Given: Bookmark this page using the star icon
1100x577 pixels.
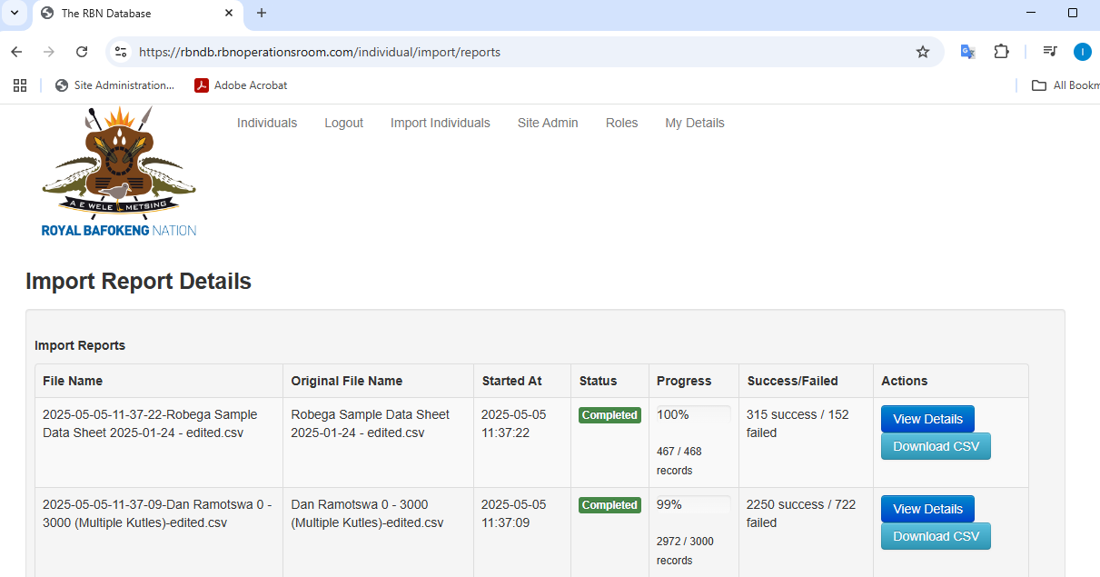Looking at the screenshot, I should (x=923, y=52).
